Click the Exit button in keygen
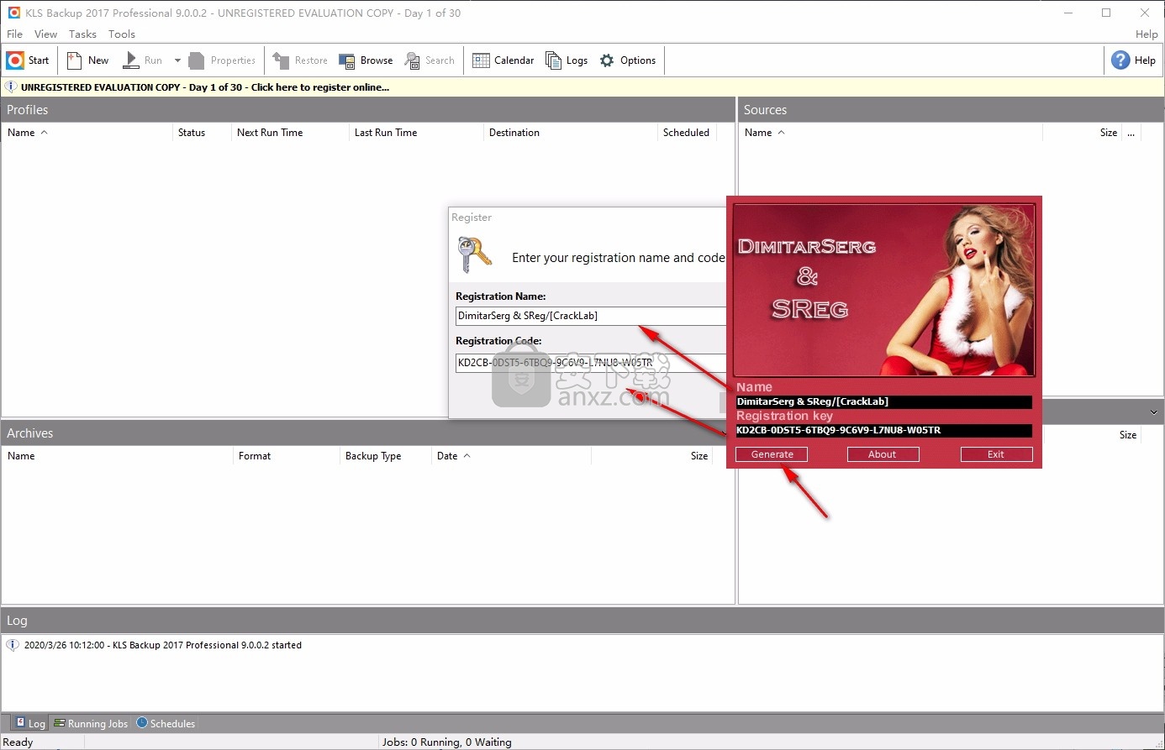The height and width of the screenshot is (750, 1165). (996, 454)
